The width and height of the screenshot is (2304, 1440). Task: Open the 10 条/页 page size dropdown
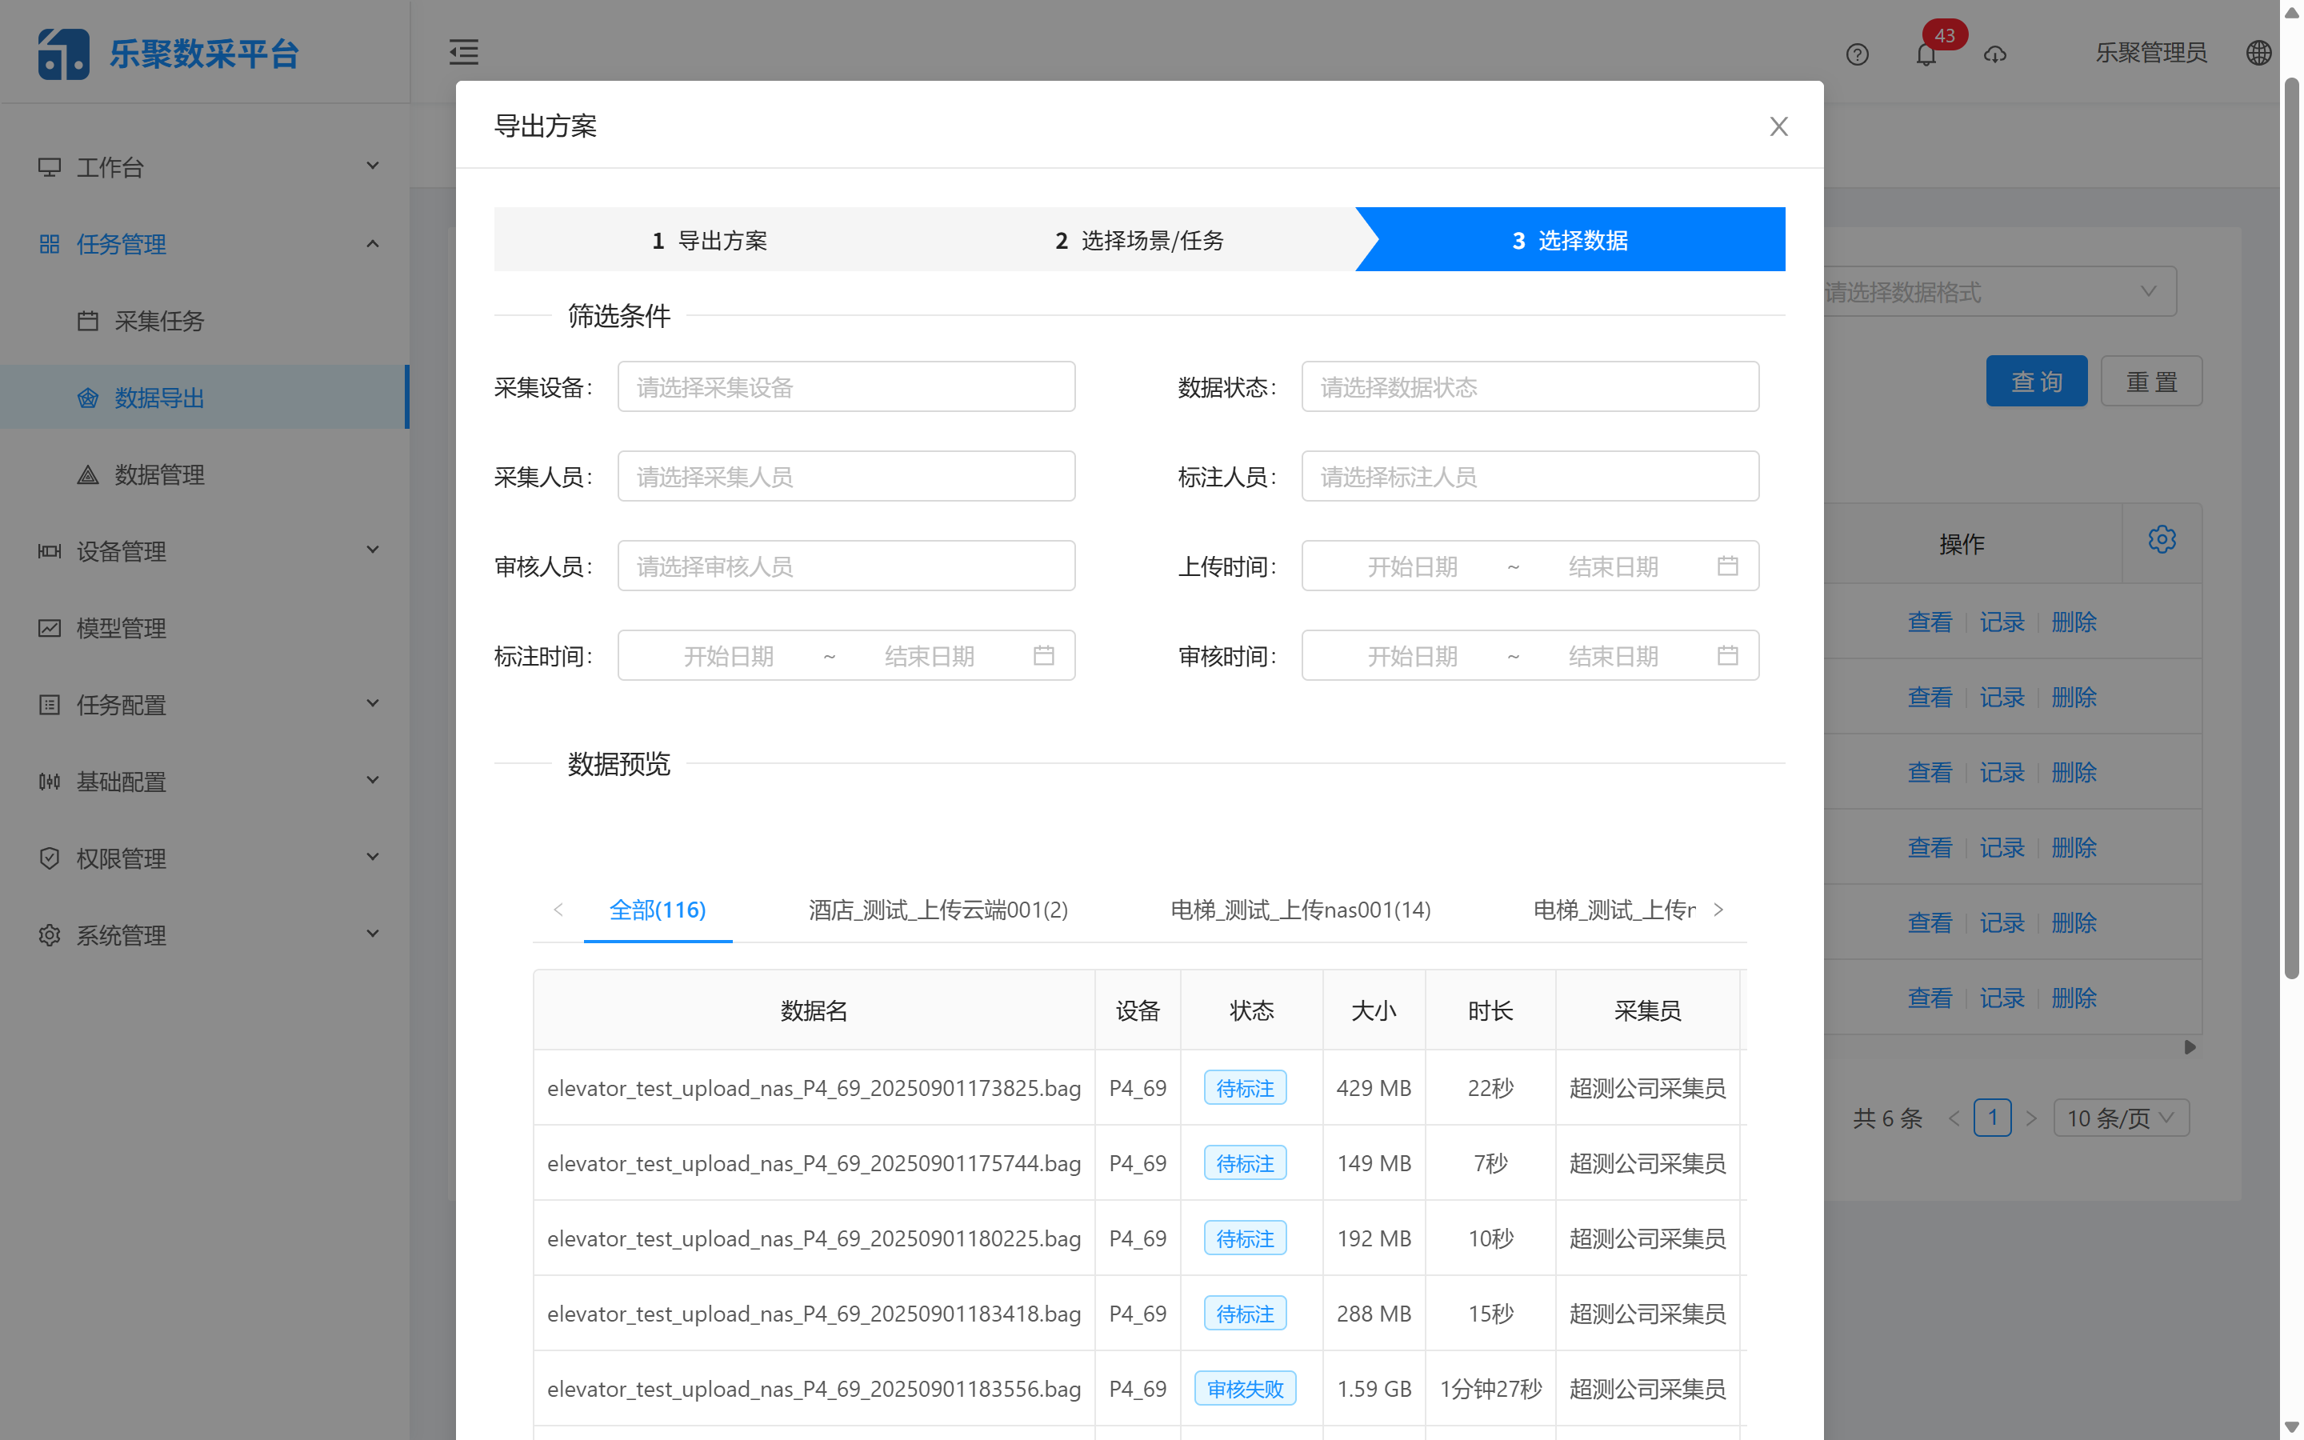2122,1118
